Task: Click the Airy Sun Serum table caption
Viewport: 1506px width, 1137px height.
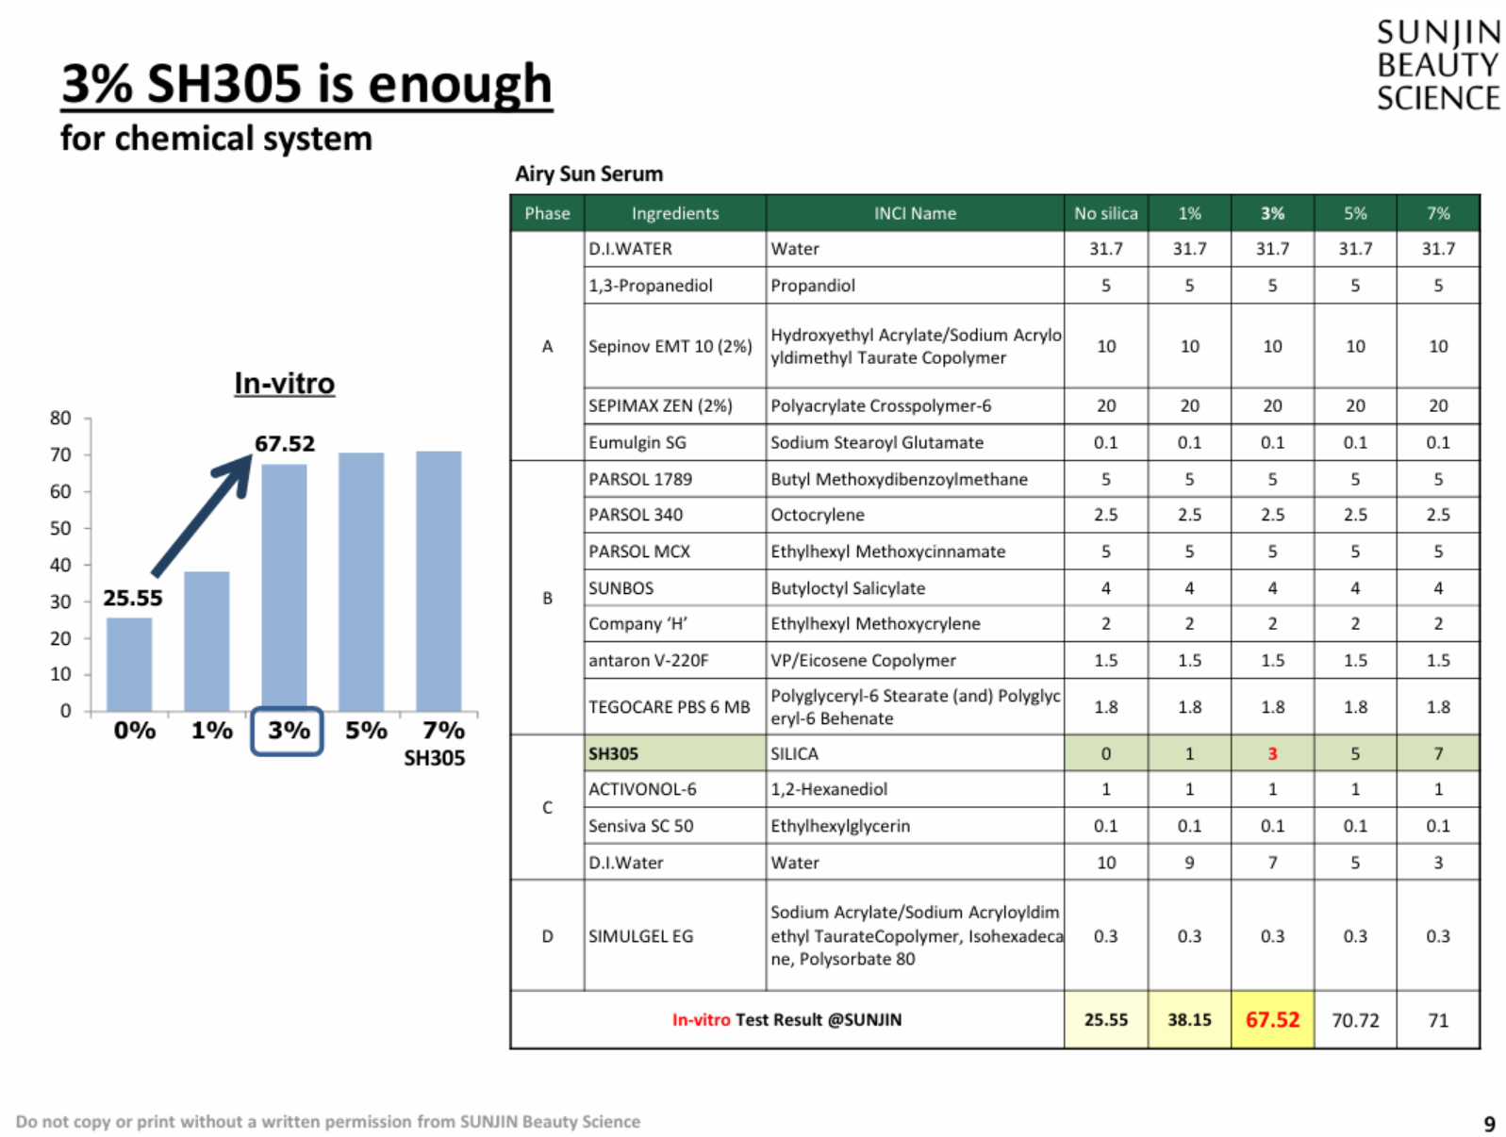Action: pyautogui.click(x=588, y=173)
